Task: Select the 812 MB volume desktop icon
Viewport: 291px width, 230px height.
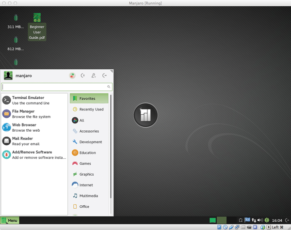Action: pyautogui.click(x=16, y=44)
